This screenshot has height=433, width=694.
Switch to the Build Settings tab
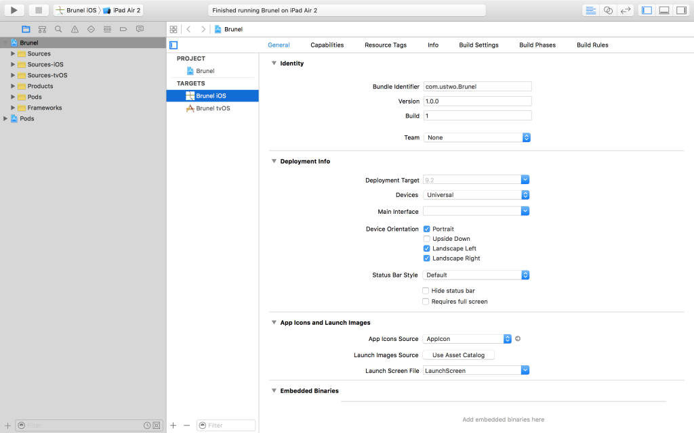(x=478, y=45)
